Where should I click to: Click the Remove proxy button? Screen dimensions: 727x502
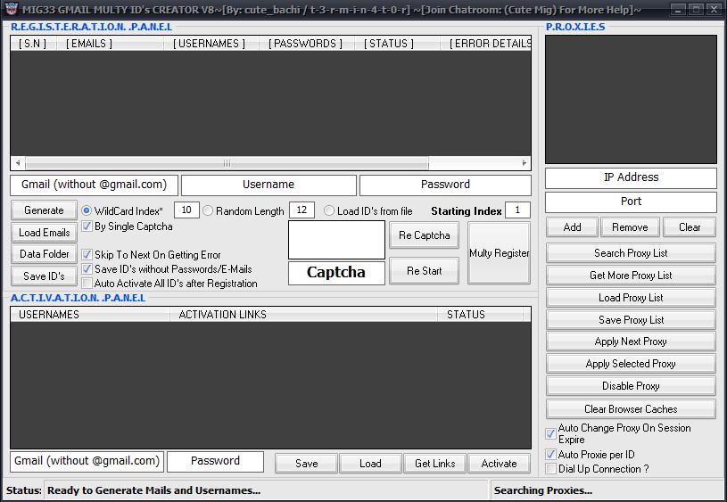coord(630,227)
